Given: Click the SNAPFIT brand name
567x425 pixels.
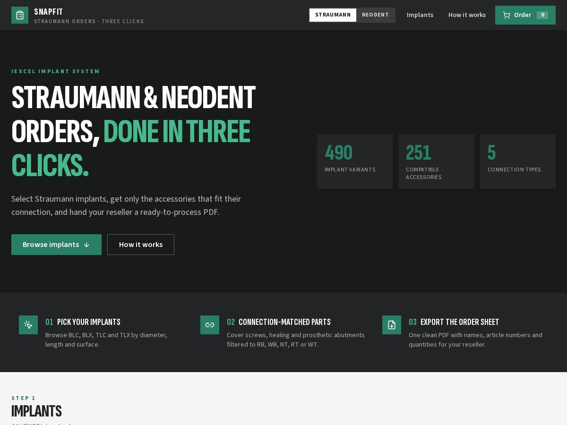Looking at the screenshot, I should tap(48, 12).
